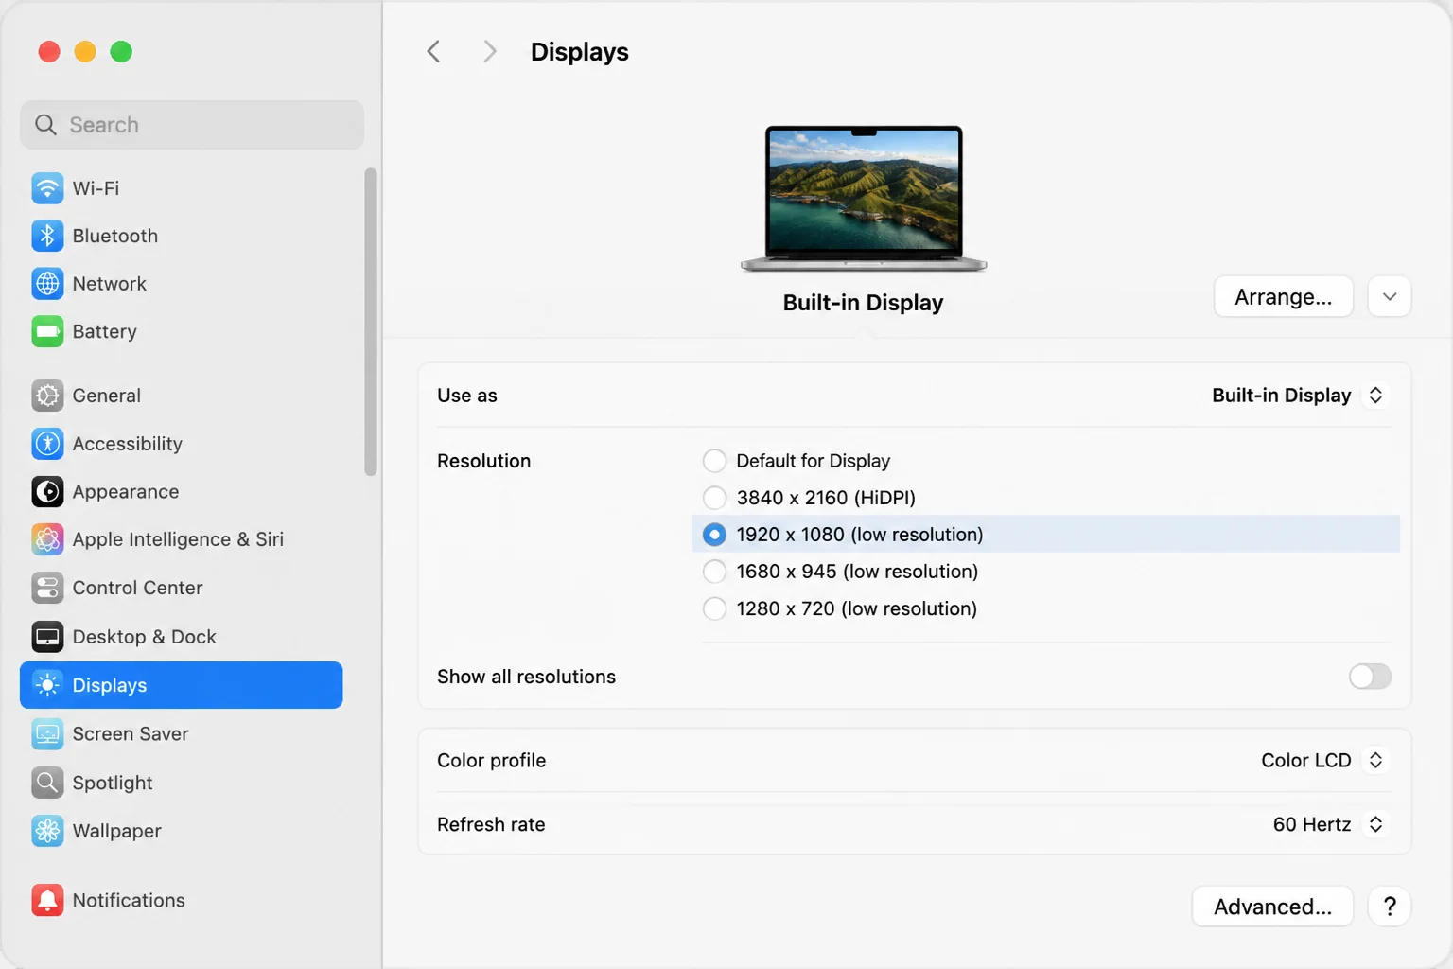Click the Arrange... button

pyautogui.click(x=1284, y=297)
